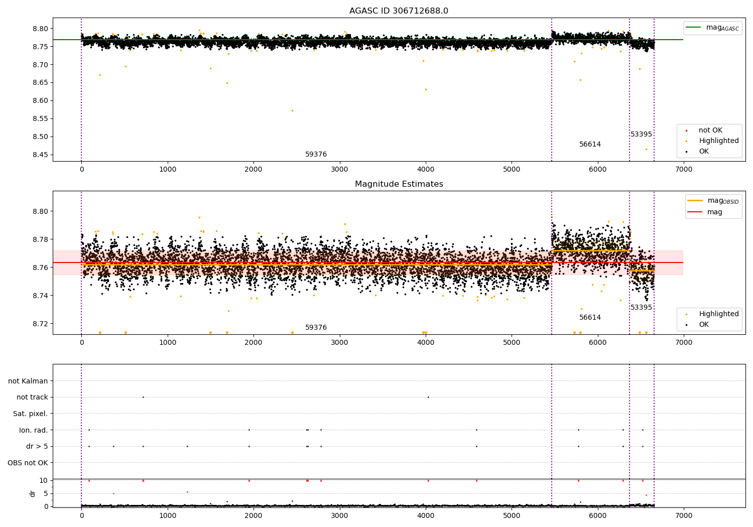Click the 4000 x-tick of Magnitude Estimates plot
This screenshot has height=527, width=753.
(426, 343)
